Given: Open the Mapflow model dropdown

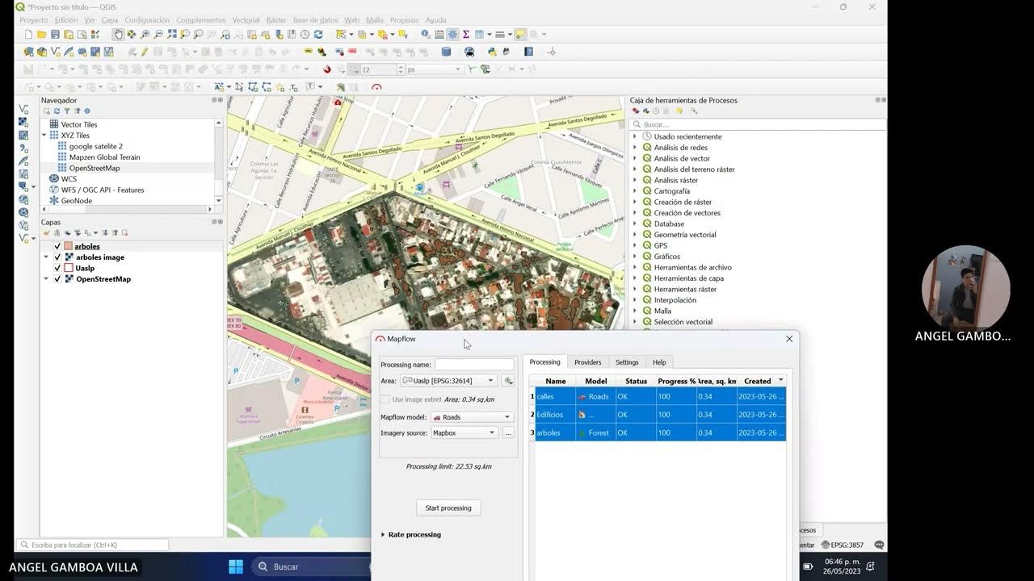Looking at the screenshot, I should pos(472,417).
